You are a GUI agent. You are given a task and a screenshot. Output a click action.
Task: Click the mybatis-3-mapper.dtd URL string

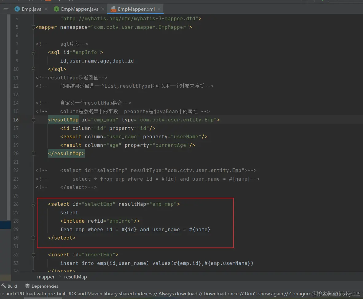tap(129, 18)
